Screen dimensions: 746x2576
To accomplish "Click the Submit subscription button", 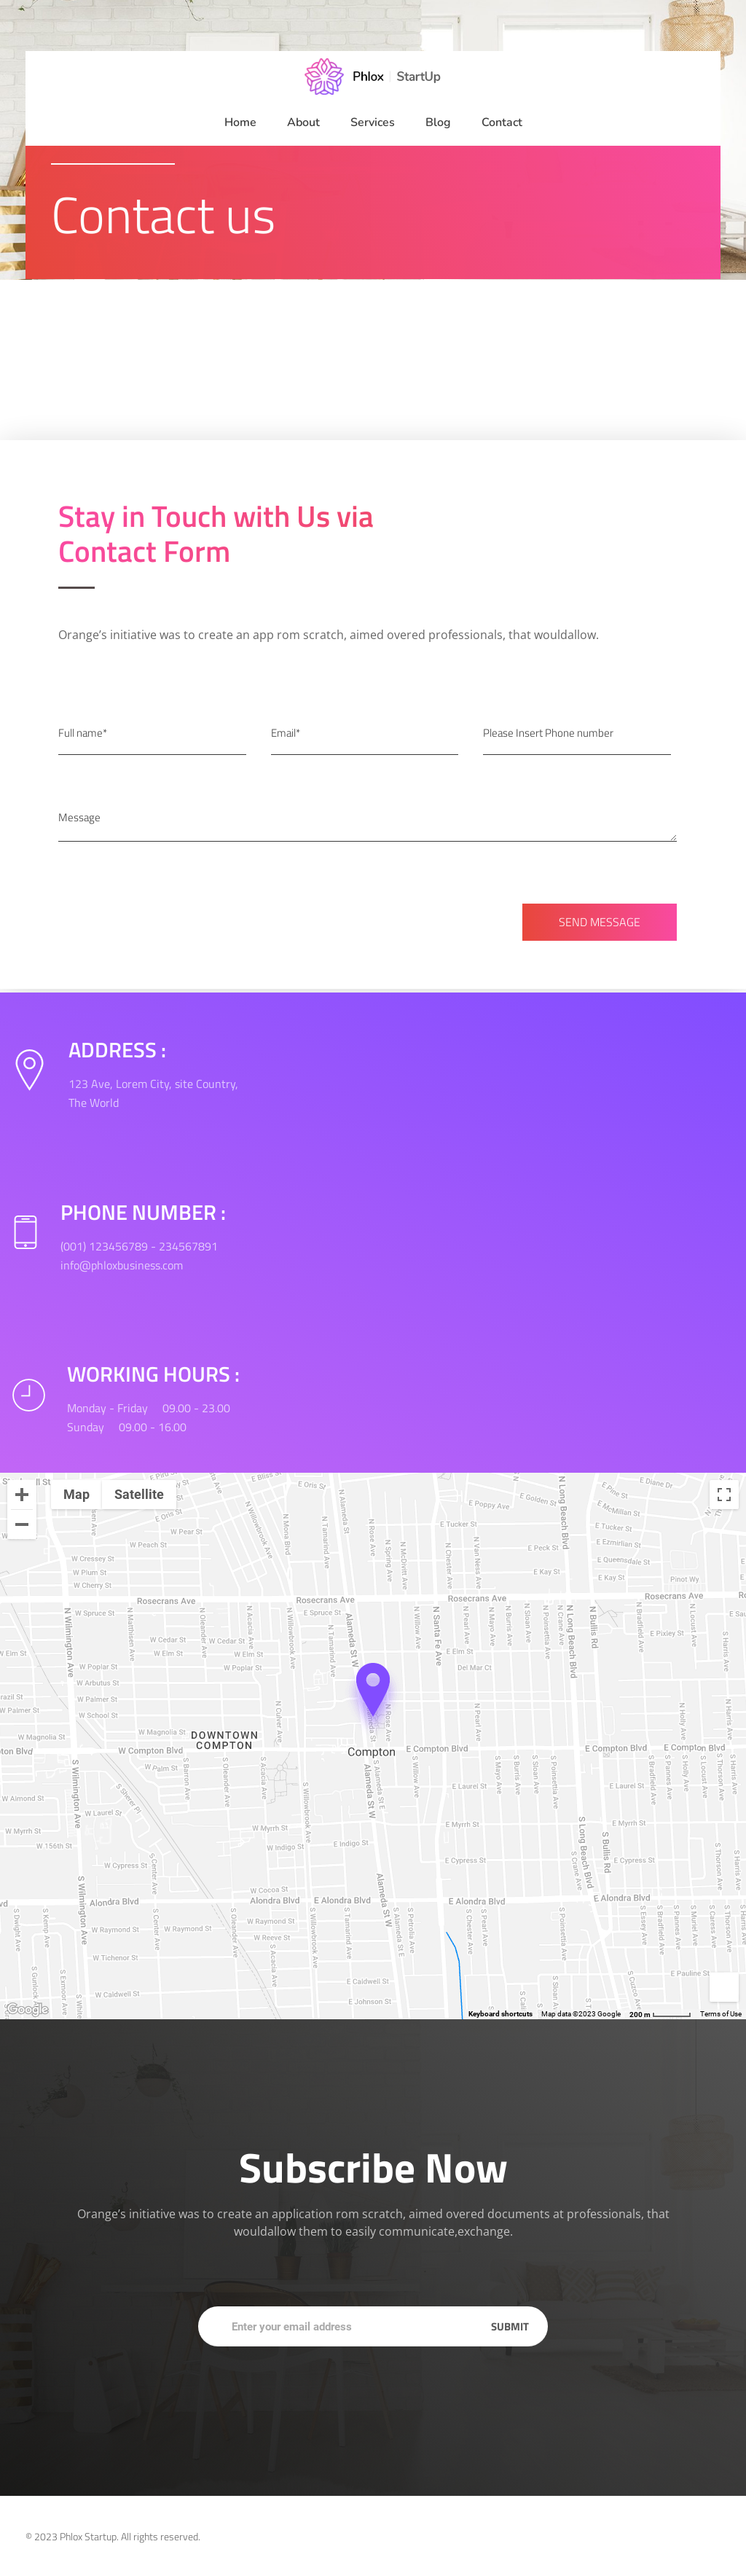I will (x=509, y=2326).
